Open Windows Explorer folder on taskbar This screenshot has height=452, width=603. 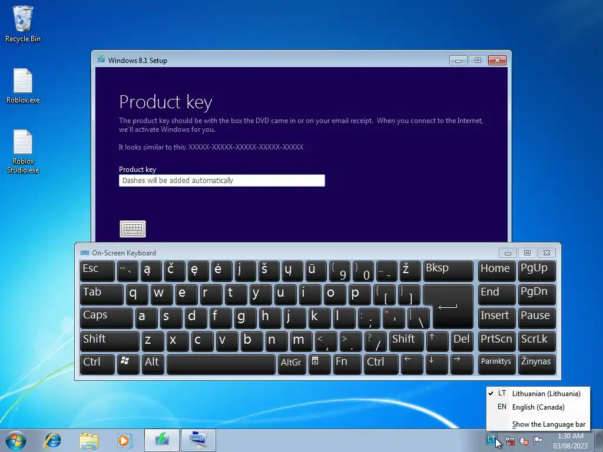(89, 440)
